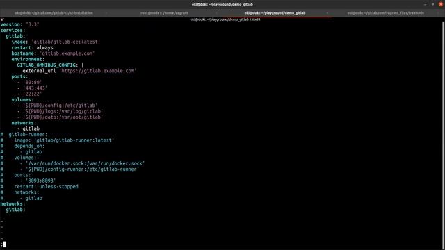
Task: Click GITLAB_OMNIBUS_CONFIG variable name
Action: [46, 65]
